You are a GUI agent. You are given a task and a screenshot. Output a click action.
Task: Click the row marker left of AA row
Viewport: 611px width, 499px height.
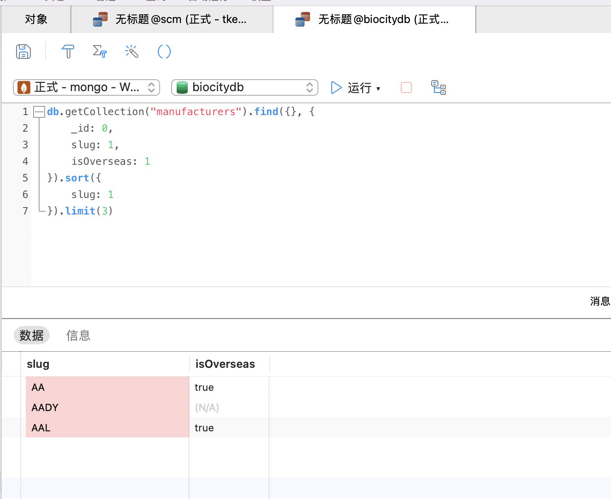pos(12,387)
